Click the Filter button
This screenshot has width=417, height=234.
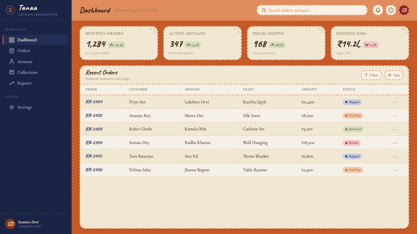(371, 75)
